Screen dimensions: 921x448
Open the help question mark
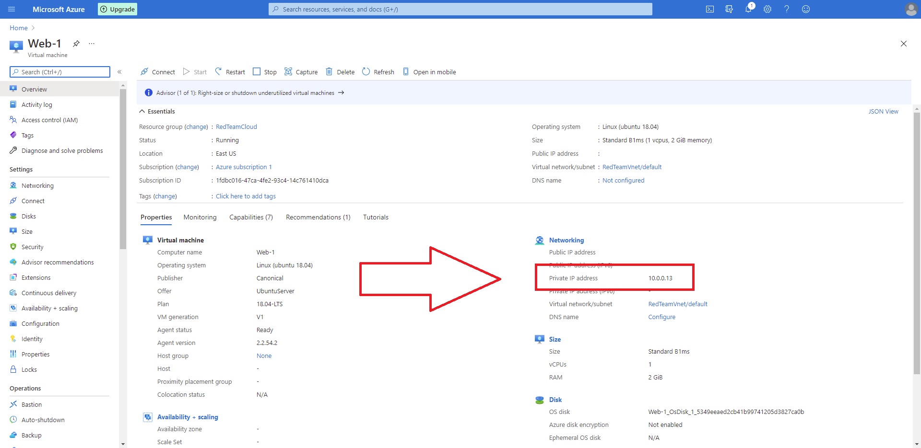(787, 9)
